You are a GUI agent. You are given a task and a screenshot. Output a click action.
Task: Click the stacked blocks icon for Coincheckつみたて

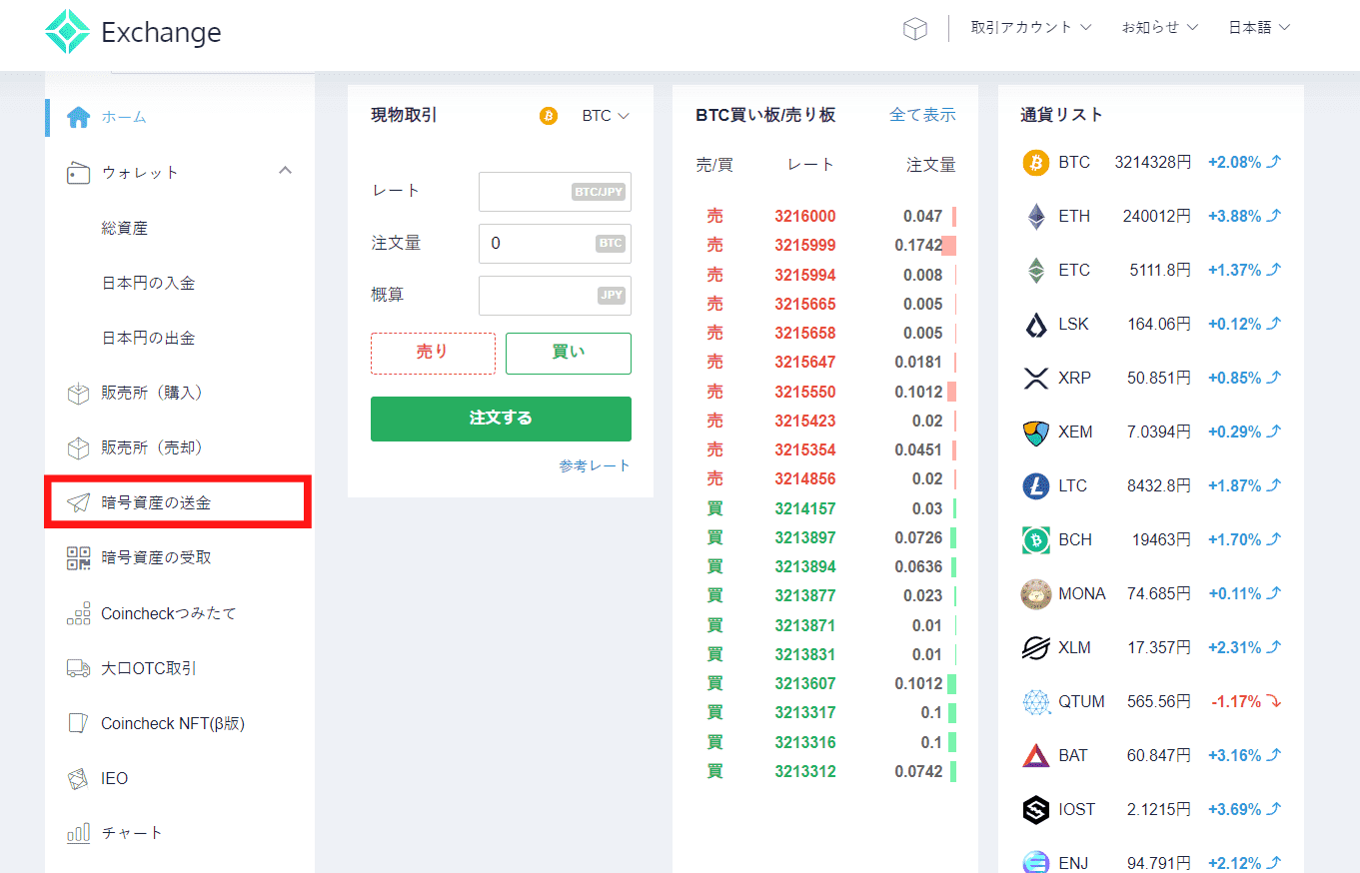(x=78, y=613)
